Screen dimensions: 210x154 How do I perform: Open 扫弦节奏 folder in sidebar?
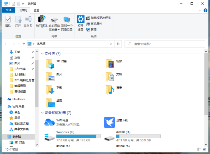(20, 69)
